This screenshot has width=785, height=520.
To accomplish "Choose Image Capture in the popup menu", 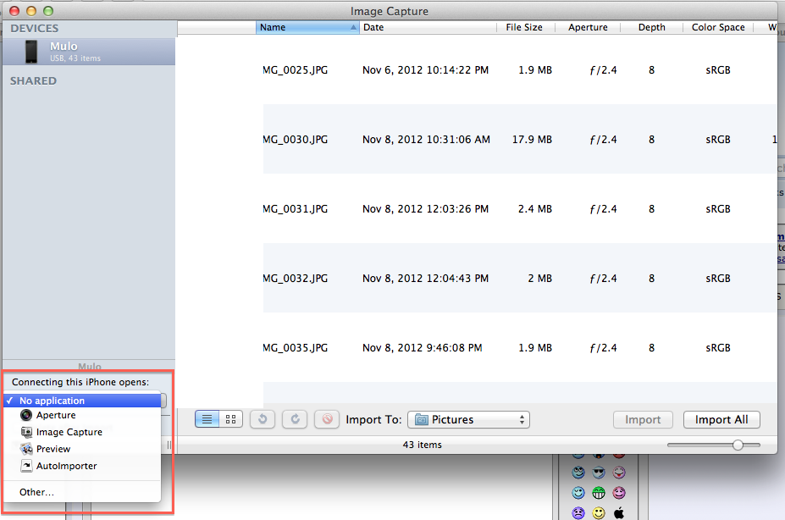I will pos(83,432).
